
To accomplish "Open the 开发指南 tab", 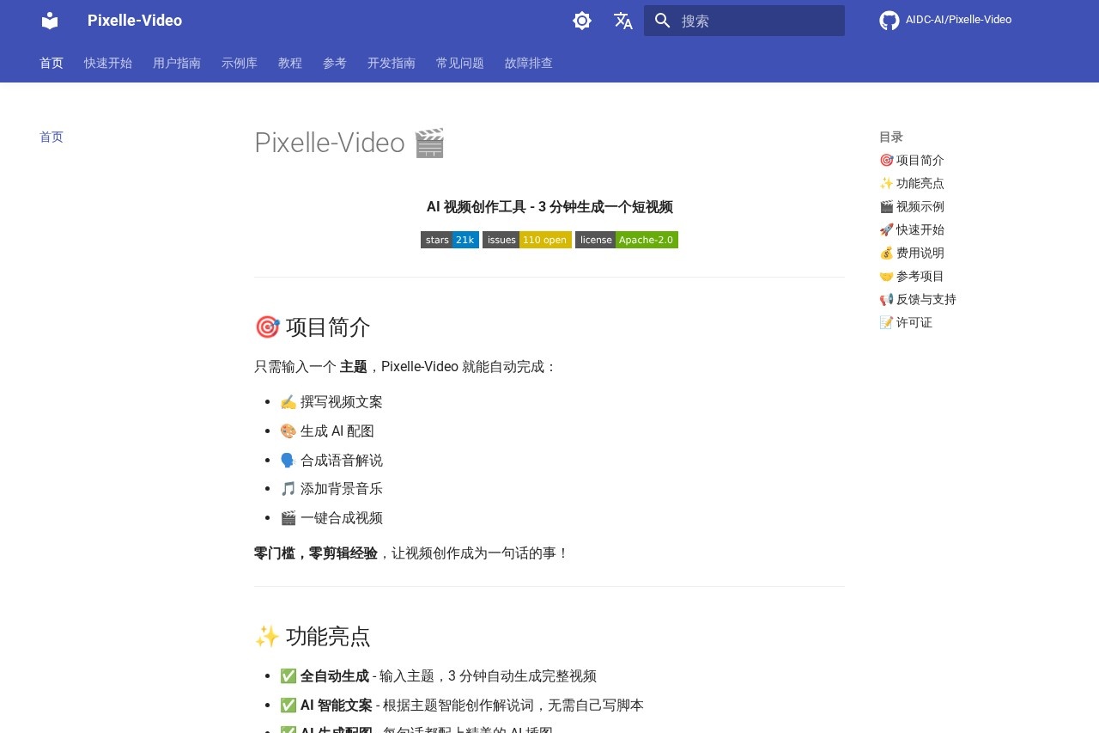I will click(x=392, y=63).
